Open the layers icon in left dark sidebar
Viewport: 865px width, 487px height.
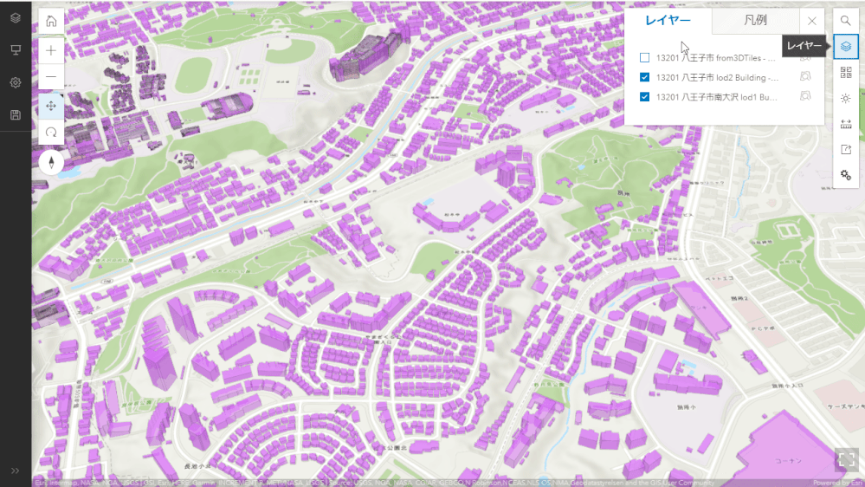tap(16, 18)
